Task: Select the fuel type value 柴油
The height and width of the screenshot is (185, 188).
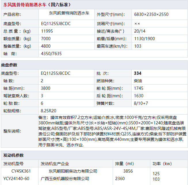Action: tap(138, 81)
